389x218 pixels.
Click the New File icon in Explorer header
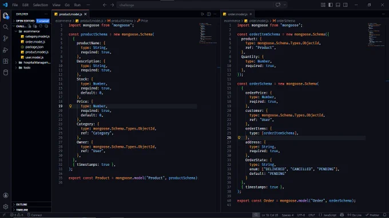coord(30,26)
